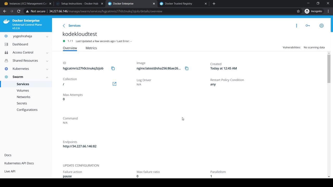Copy the service ID to clipboard
The width and height of the screenshot is (333, 187).
pyautogui.click(x=113, y=68)
